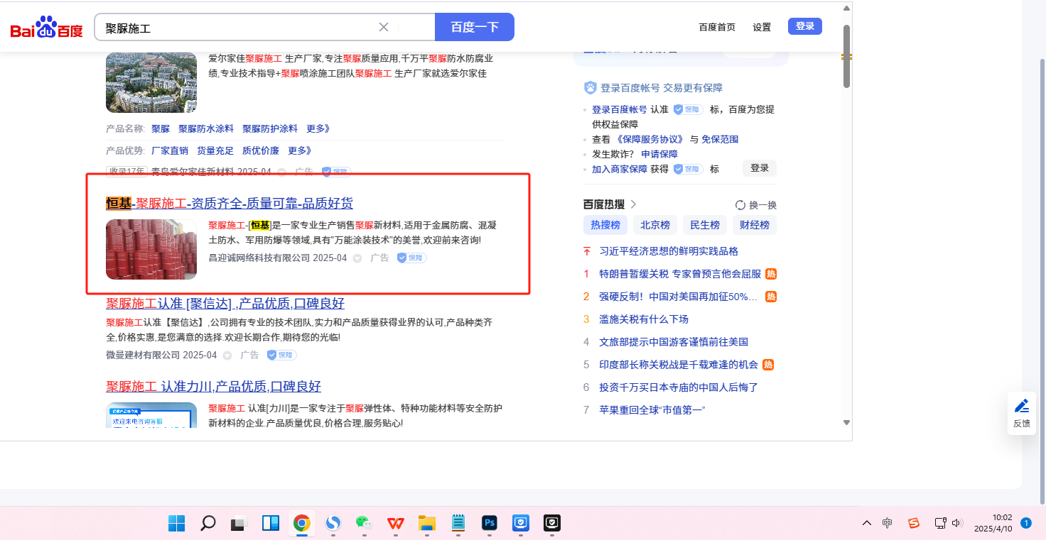Open the 反馈 feedback pencil icon
Screen dimensions: 1046x540
[x=1021, y=407]
